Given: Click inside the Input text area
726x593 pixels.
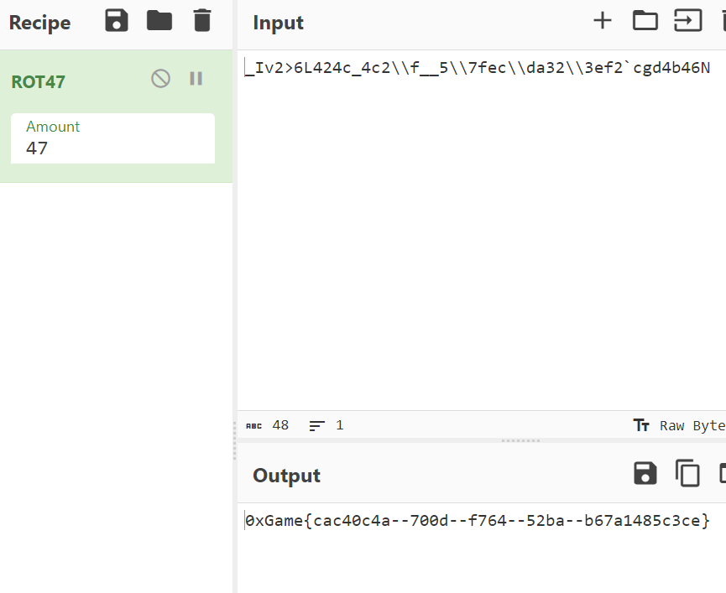Looking at the screenshot, I should pos(478,235).
